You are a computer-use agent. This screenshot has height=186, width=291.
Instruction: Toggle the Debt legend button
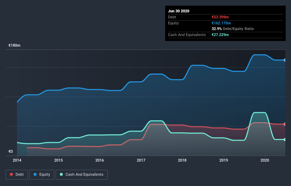(17, 175)
